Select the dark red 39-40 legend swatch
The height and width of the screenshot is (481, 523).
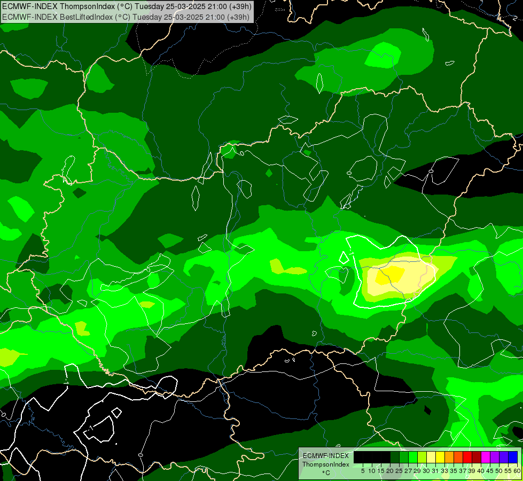[x=477, y=457]
